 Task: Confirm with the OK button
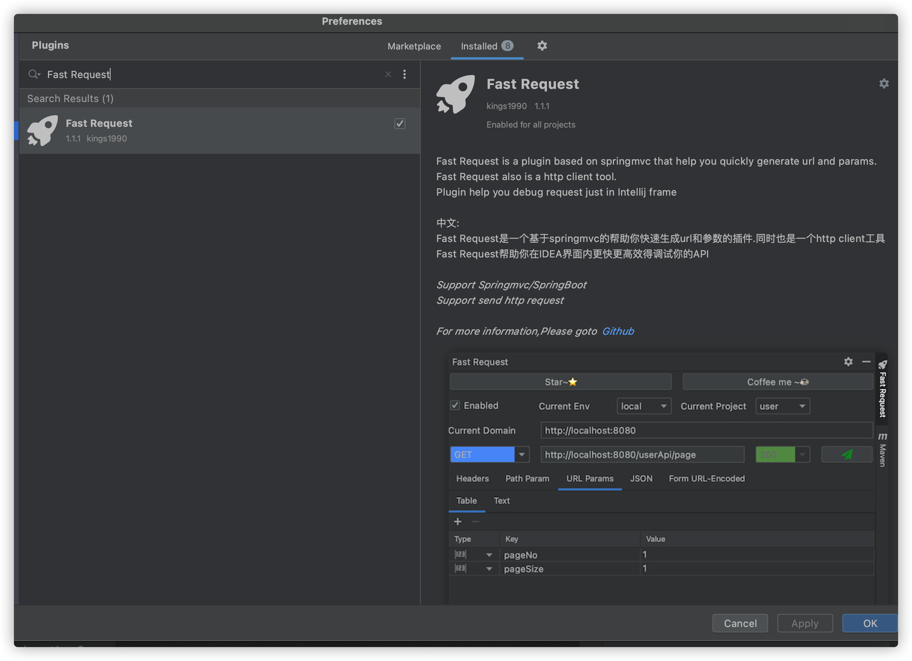pos(869,623)
